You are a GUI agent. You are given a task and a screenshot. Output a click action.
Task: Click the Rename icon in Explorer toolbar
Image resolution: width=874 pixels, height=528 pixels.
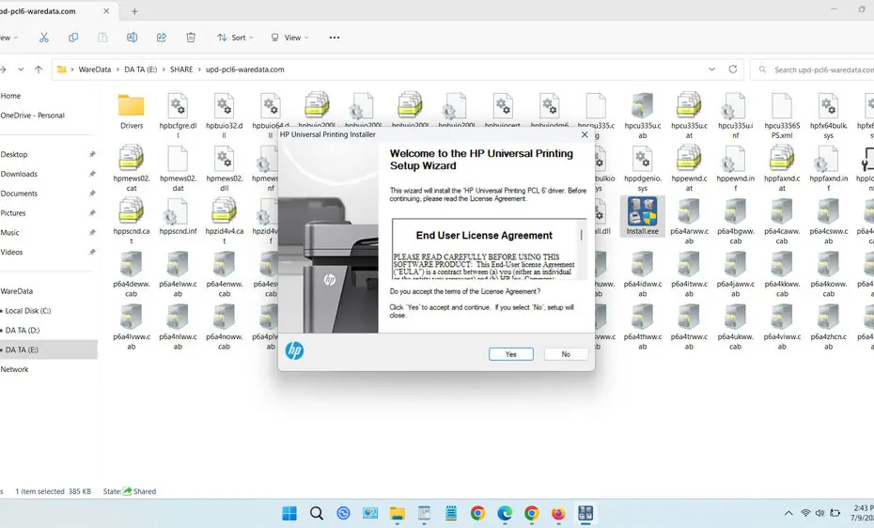point(133,38)
